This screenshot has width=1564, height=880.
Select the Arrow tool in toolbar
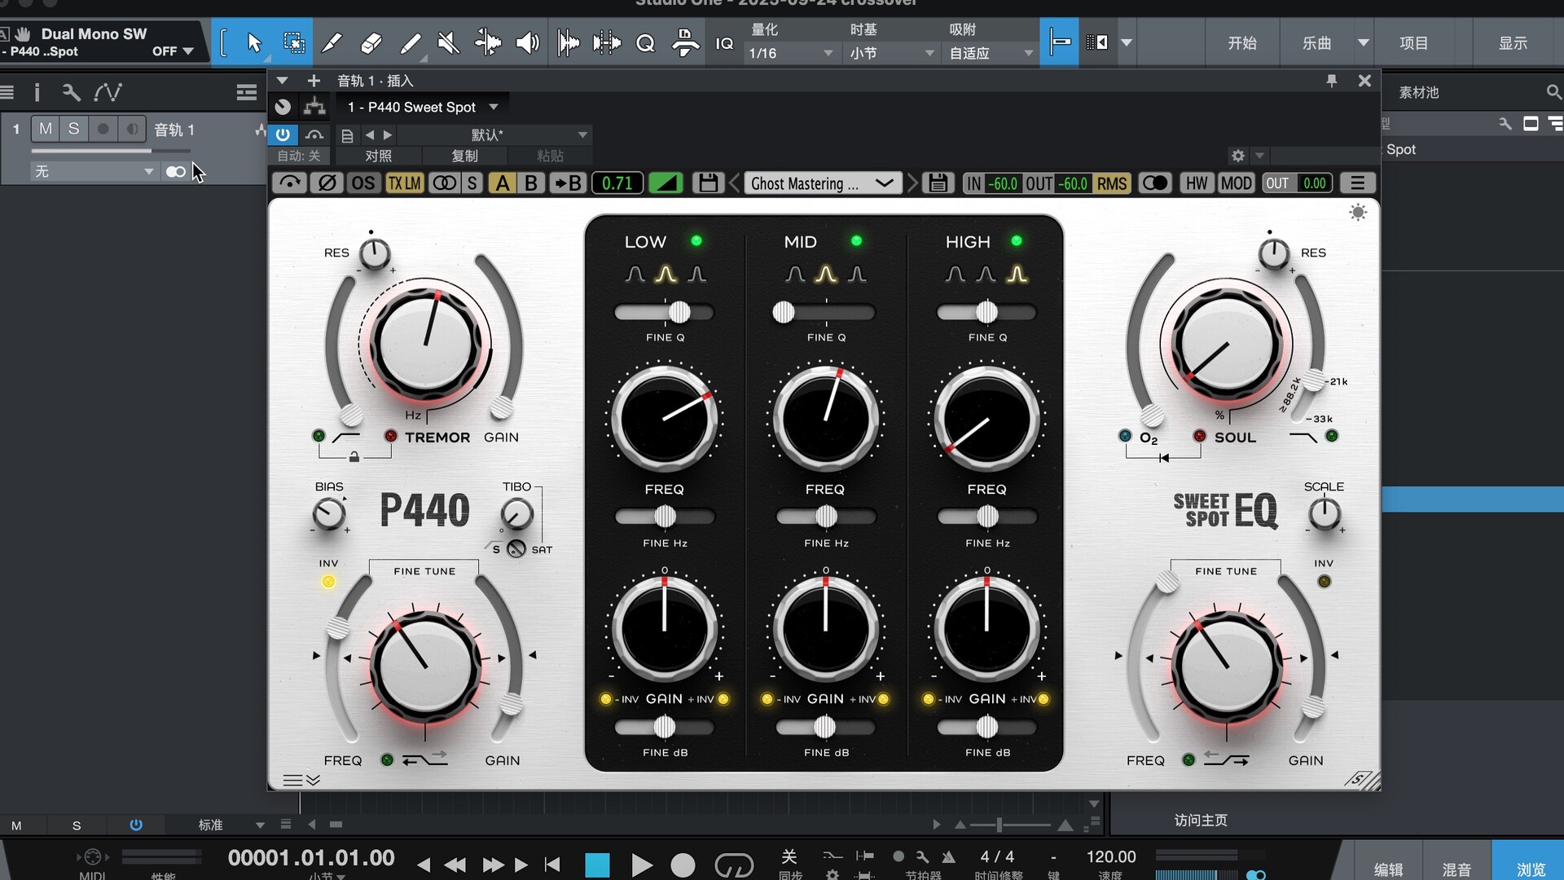tap(253, 42)
